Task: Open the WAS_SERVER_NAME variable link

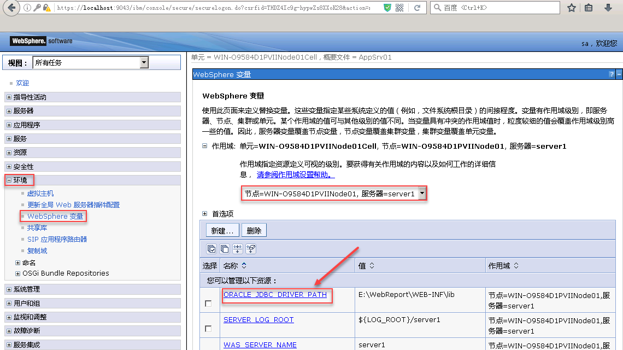Action: click(260, 345)
